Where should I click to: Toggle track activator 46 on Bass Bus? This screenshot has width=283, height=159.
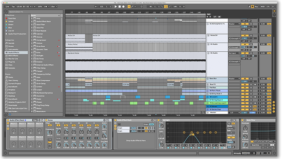point(245,79)
